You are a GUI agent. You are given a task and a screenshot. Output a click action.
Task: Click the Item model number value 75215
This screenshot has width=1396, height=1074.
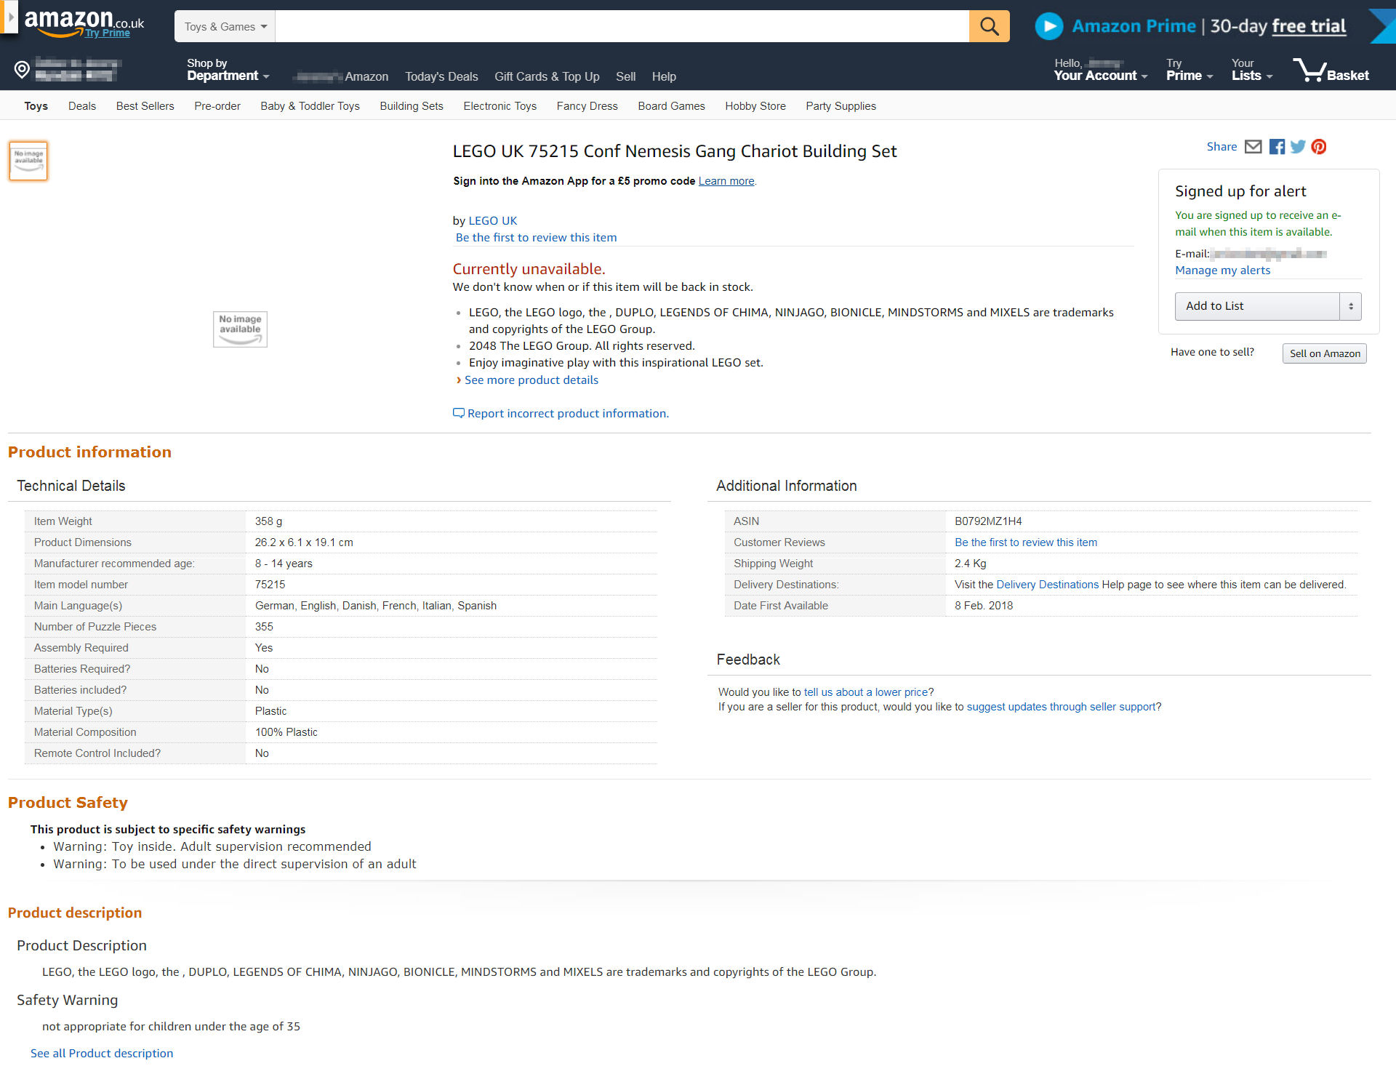click(270, 585)
